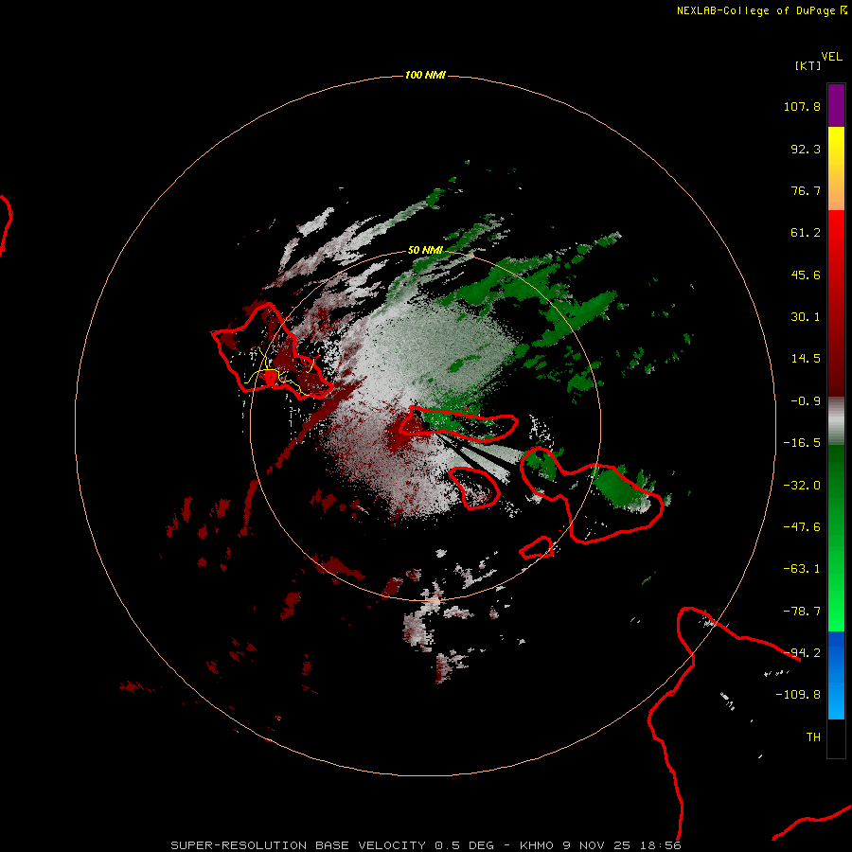
Task: Pick the black TH segment of the color bar
Action: [836, 737]
